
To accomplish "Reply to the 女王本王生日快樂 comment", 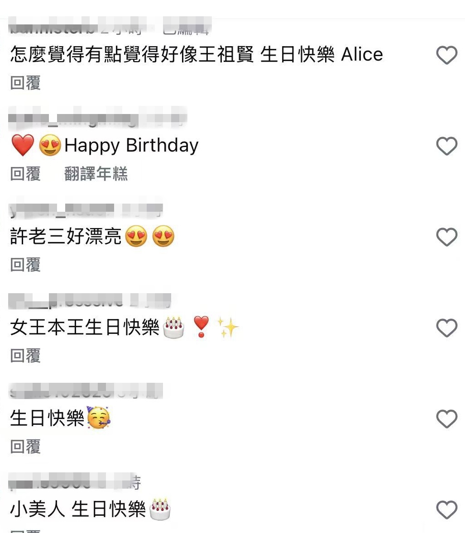I will click(25, 356).
